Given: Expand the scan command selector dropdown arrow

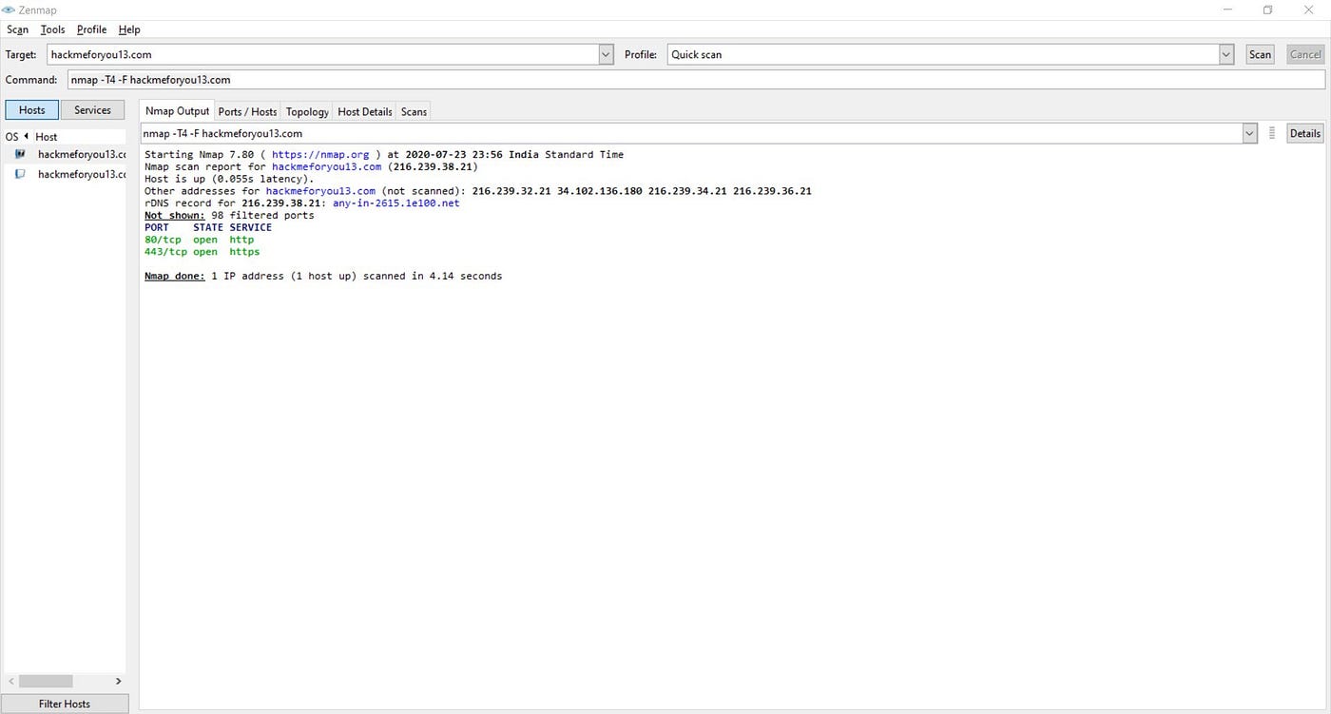Looking at the screenshot, I should coord(1249,133).
